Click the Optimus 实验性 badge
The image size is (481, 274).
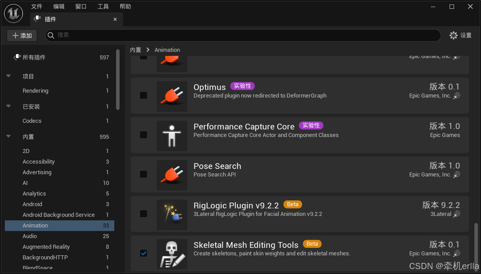[242, 86]
